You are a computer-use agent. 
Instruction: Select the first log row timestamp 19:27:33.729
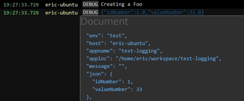coord(21,4)
